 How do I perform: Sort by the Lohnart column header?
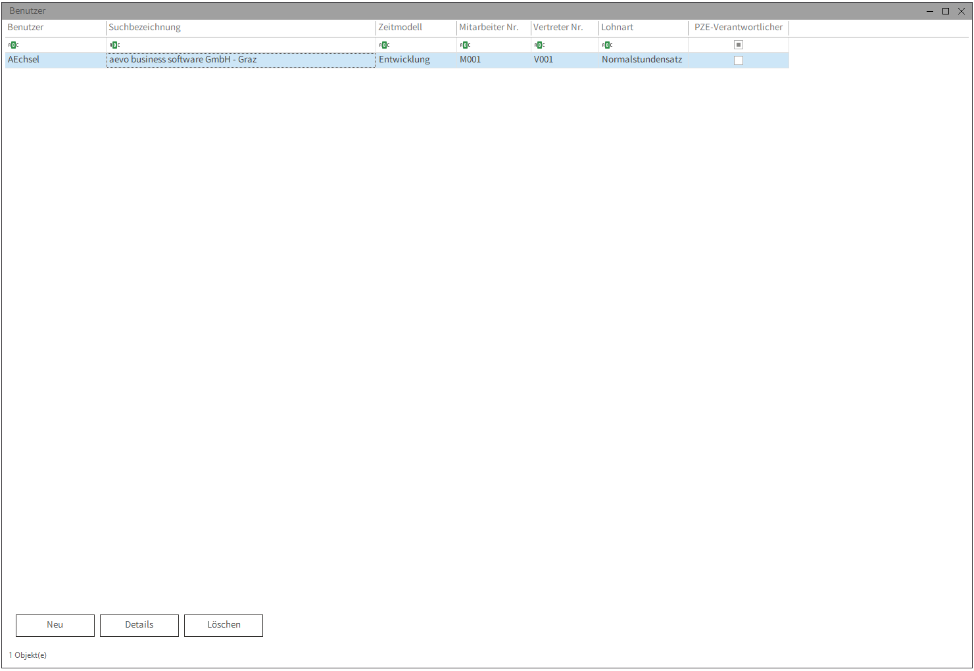click(x=643, y=28)
